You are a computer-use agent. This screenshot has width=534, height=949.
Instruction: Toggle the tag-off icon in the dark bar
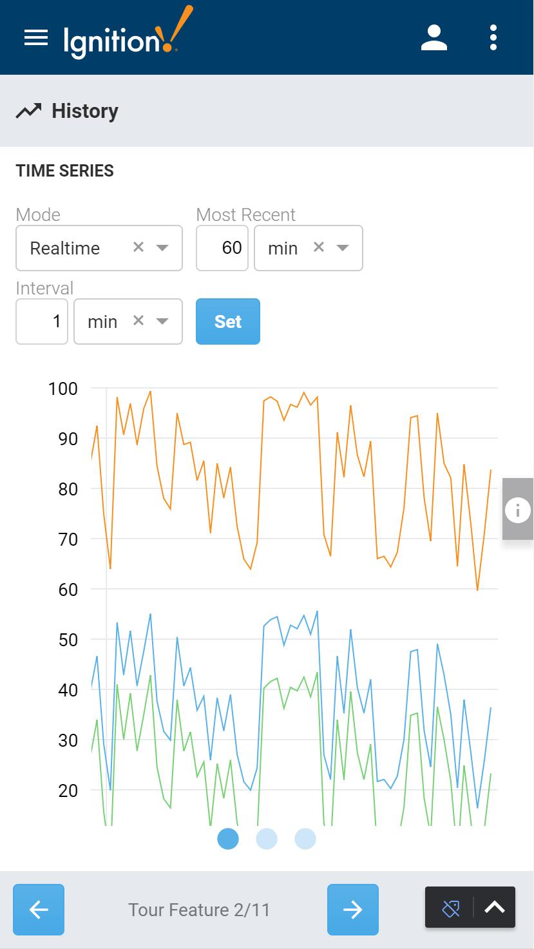pos(451,908)
